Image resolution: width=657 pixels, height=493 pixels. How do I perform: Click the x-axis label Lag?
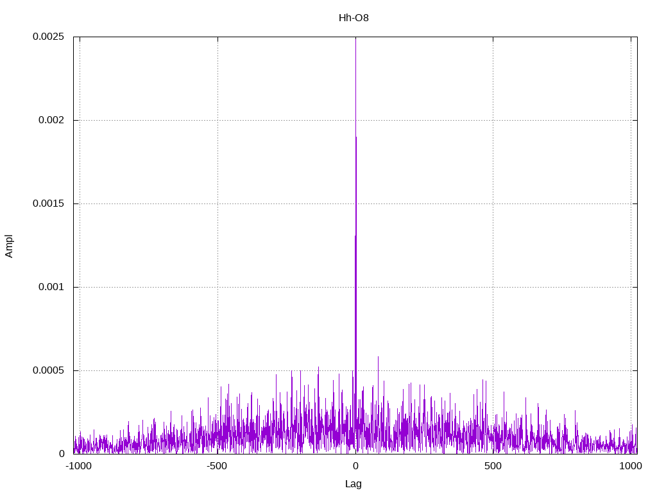[354, 484]
